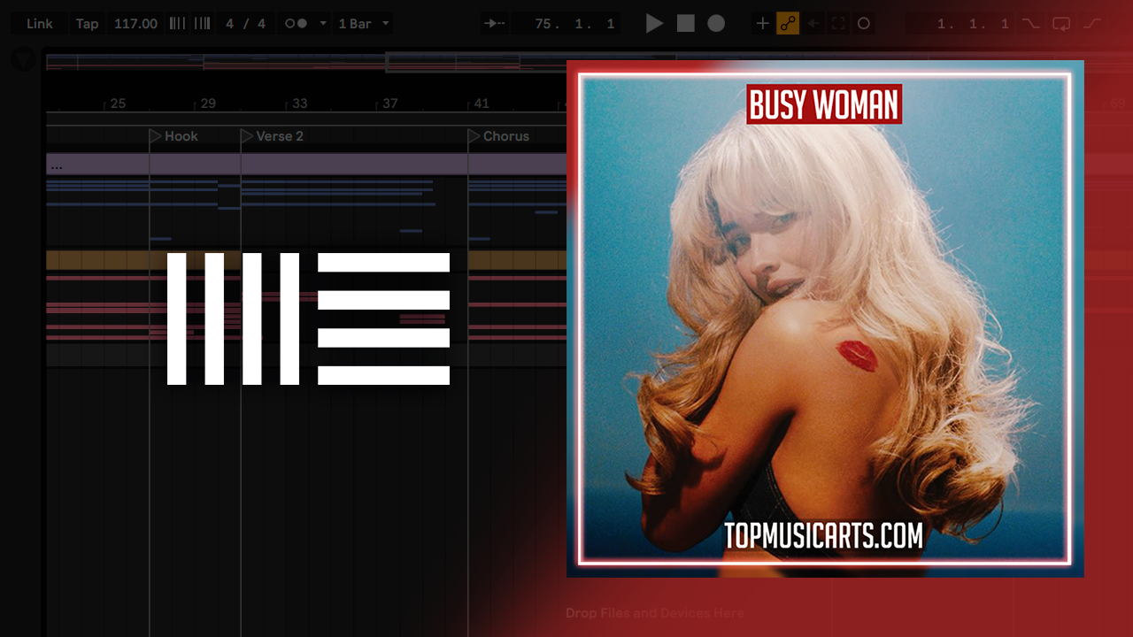Click the Stop button in transport
1133x637 pixels.
686,24
